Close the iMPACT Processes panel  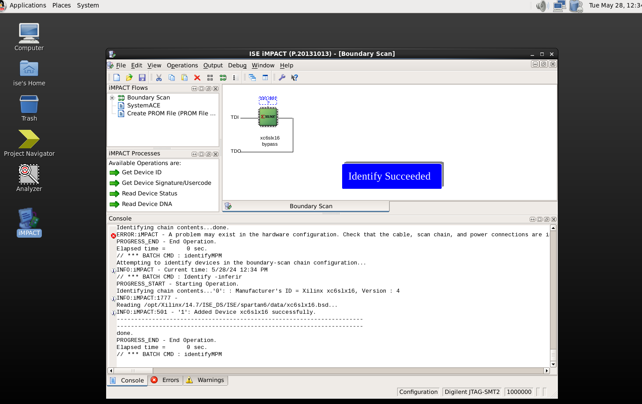tap(215, 154)
